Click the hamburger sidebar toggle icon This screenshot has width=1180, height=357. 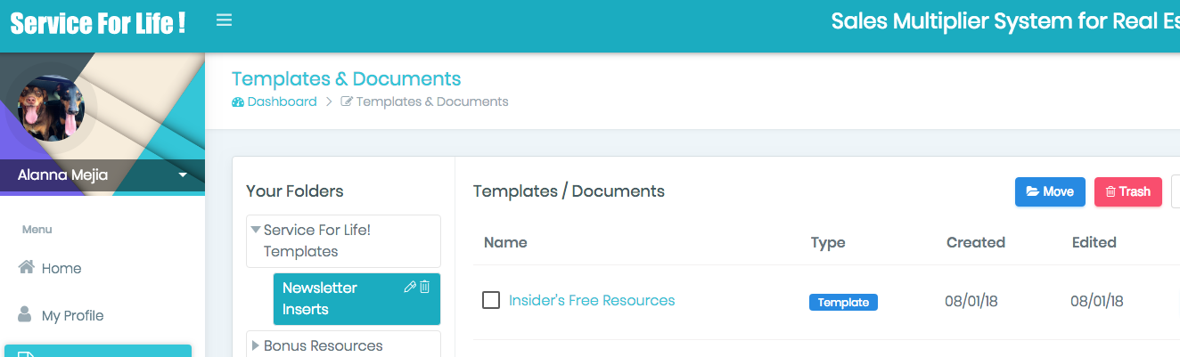tap(225, 20)
